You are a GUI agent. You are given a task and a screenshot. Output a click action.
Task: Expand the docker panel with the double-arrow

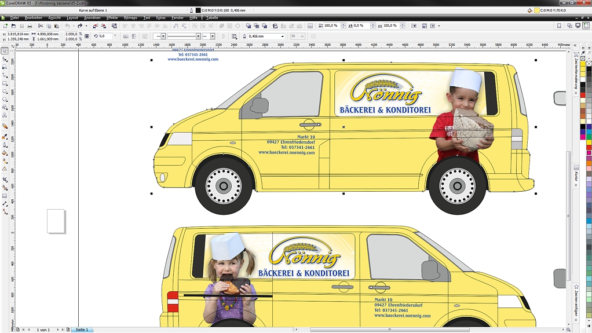pos(575,45)
